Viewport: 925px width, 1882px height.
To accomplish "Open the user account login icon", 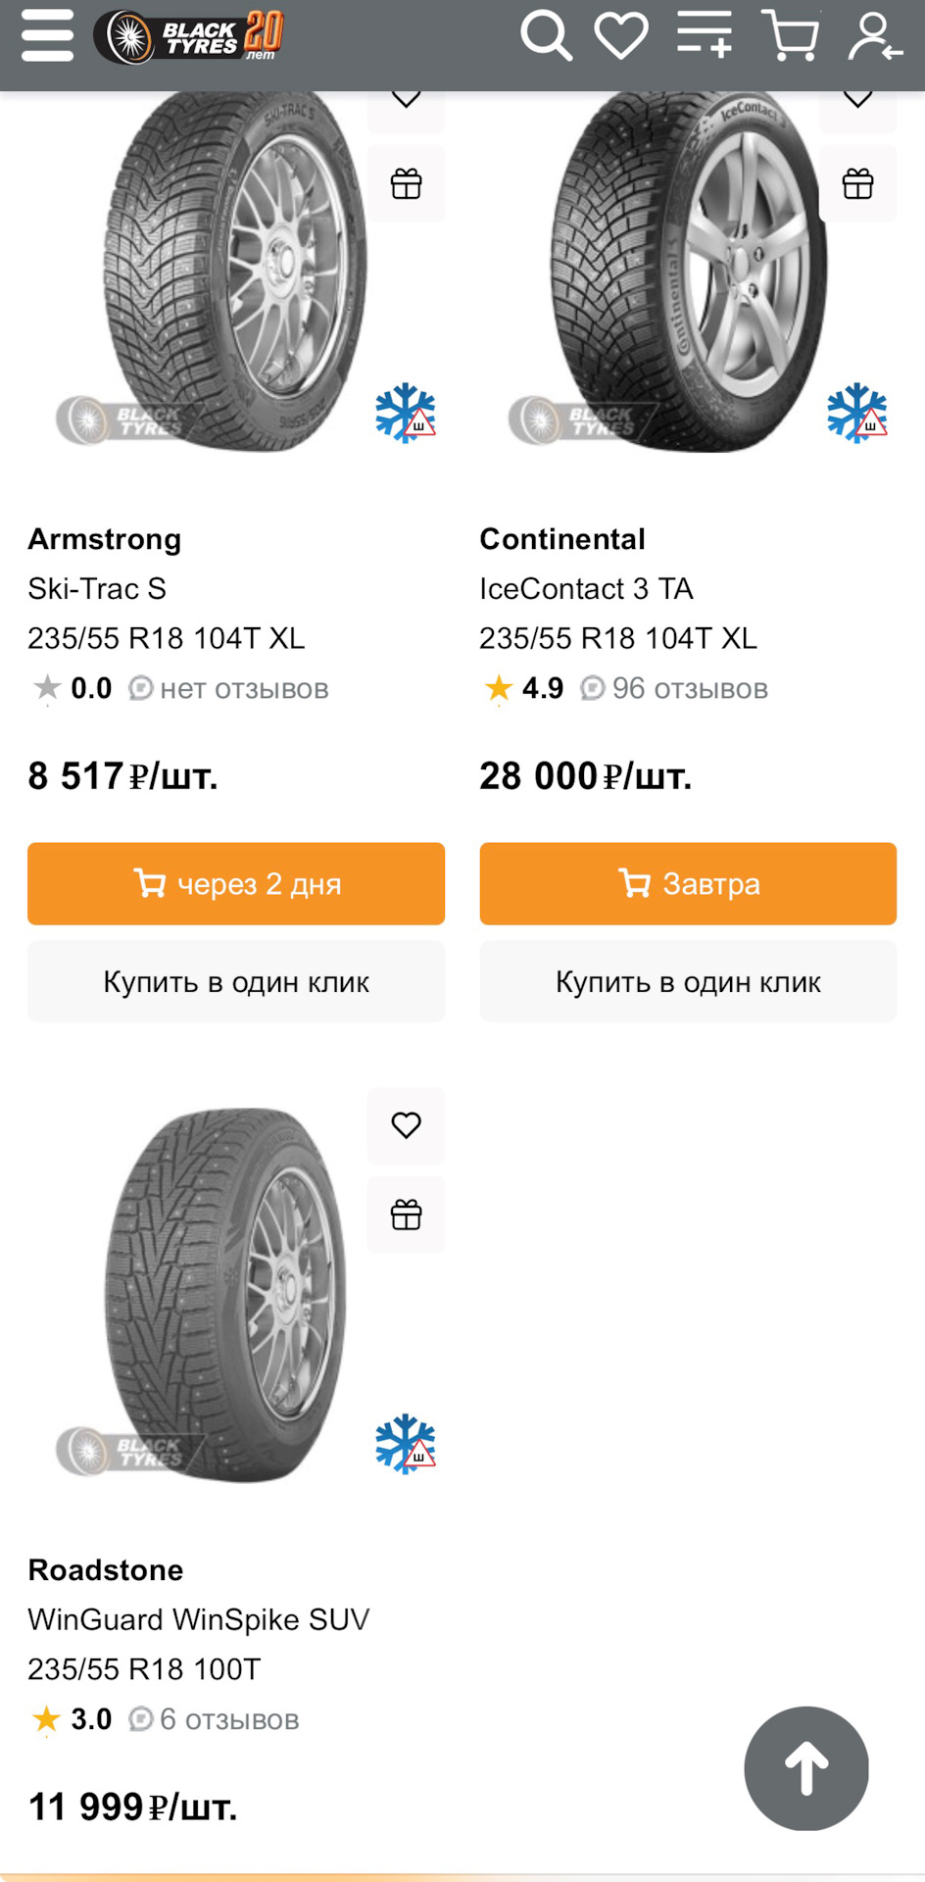I will [874, 37].
